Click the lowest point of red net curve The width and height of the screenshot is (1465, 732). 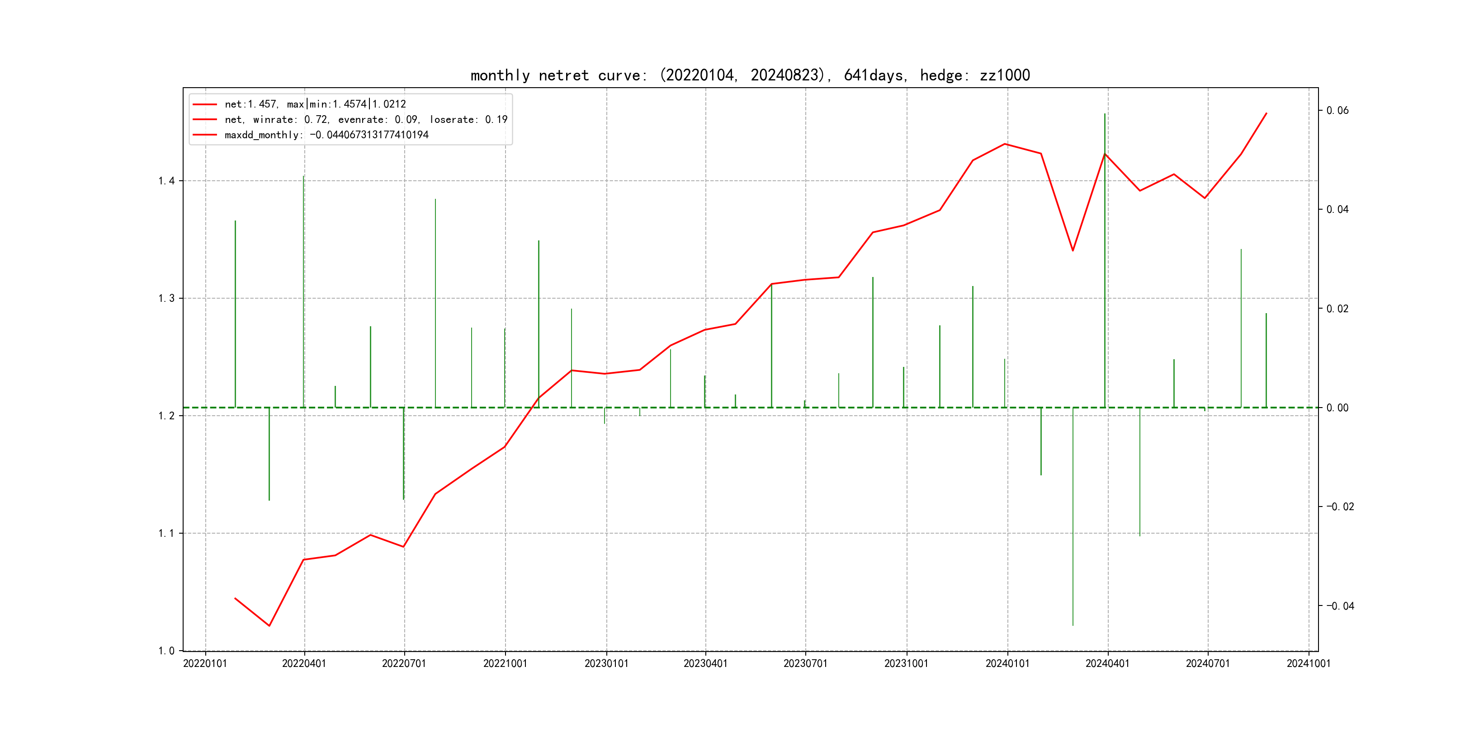[x=269, y=626]
